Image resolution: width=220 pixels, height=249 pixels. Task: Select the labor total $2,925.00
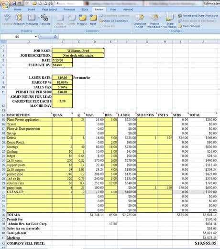(x=127, y=215)
